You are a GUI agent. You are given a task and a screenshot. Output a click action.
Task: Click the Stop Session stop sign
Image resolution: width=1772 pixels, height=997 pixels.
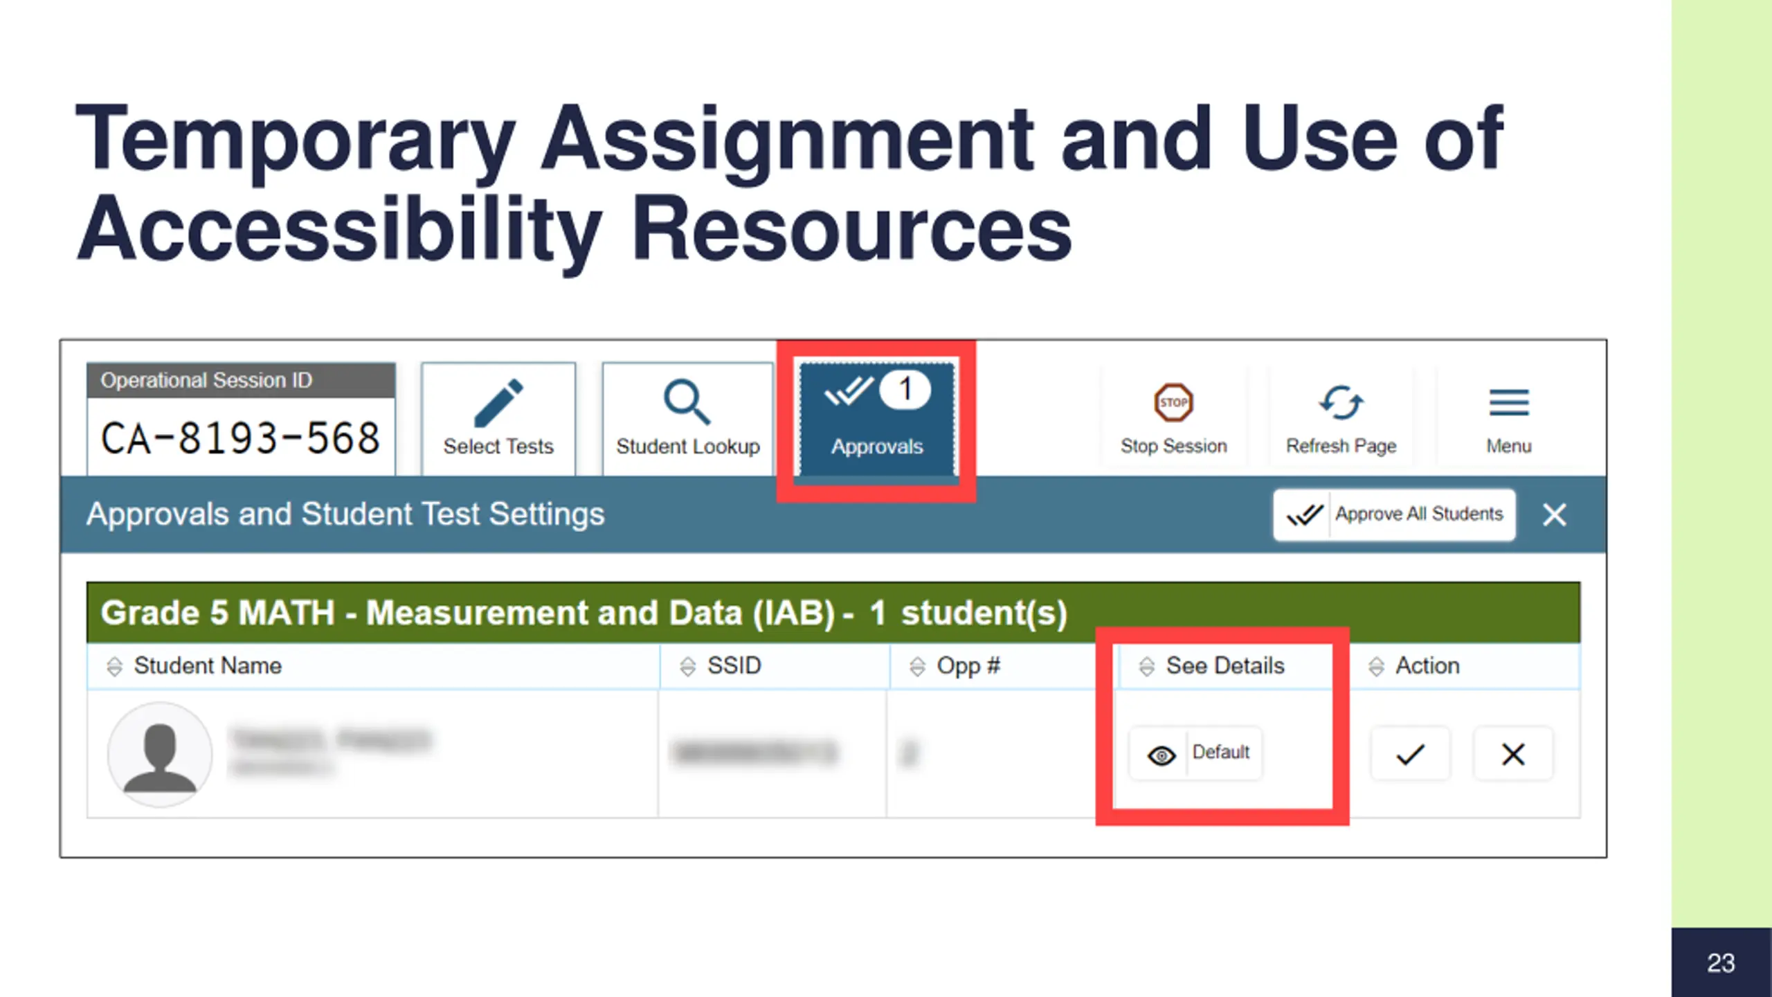coord(1173,402)
